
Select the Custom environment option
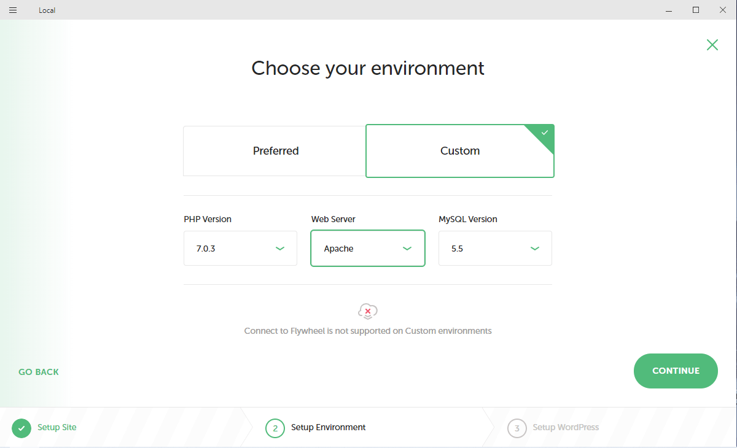pyautogui.click(x=459, y=151)
